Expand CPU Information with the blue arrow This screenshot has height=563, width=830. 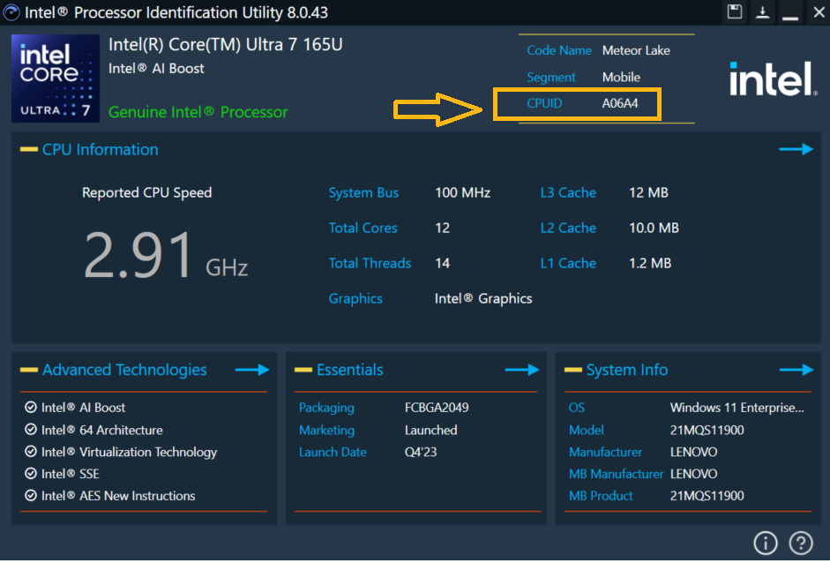[796, 149]
